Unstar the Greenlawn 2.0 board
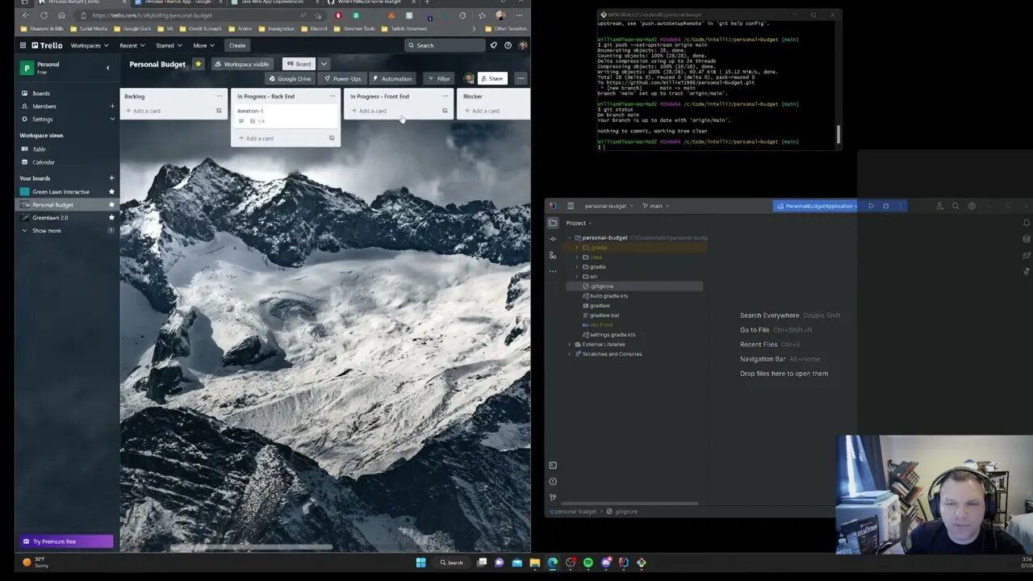Screen dimensions: 1033x581 tap(111, 218)
